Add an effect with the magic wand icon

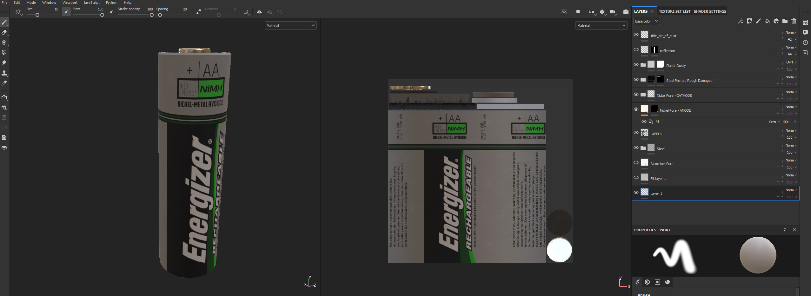coord(740,21)
